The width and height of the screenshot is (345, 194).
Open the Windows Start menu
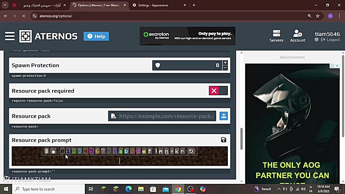click(6, 189)
